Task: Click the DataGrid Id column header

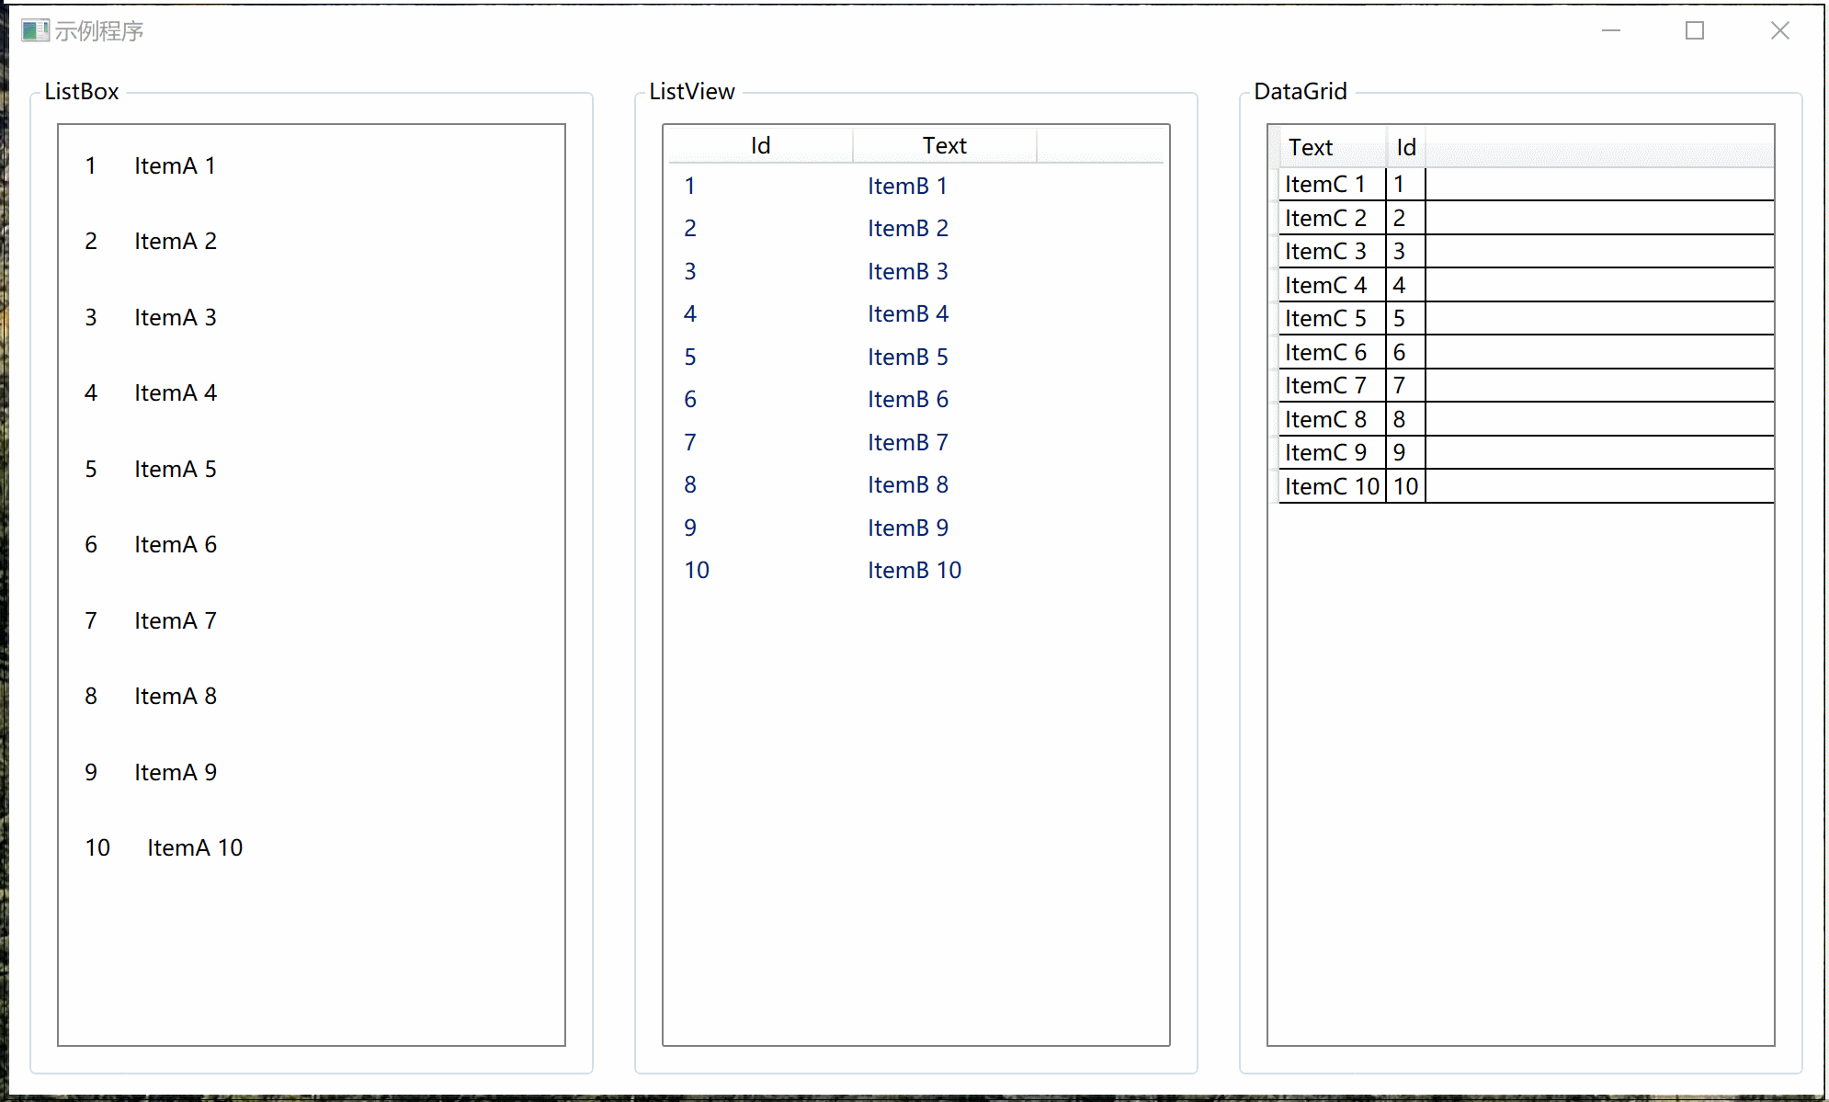Action: point(1405,148)
